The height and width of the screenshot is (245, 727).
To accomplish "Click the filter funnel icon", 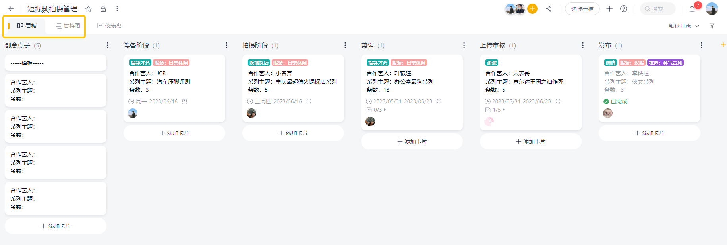I will pyautogui.click(x=712, y=26).
